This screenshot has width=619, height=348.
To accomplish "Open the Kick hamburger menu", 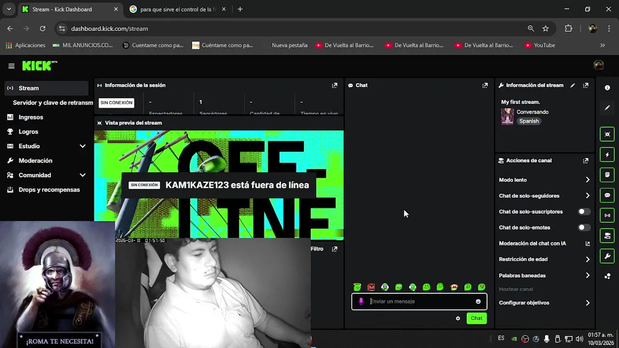I will click(11, 66).
